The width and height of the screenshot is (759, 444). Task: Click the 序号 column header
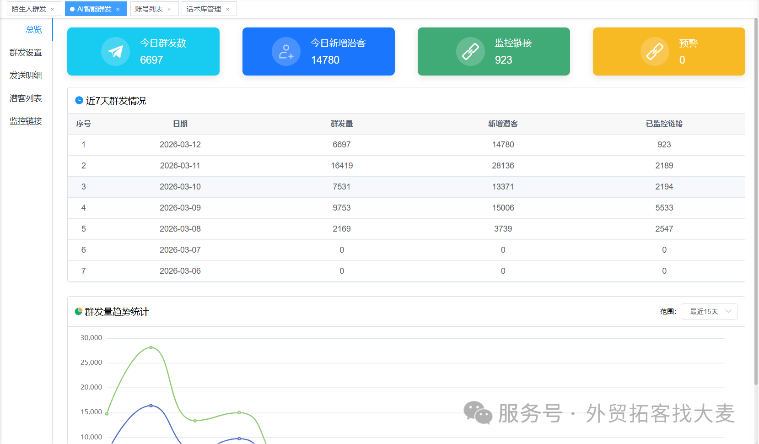click(x=83, y=124)
